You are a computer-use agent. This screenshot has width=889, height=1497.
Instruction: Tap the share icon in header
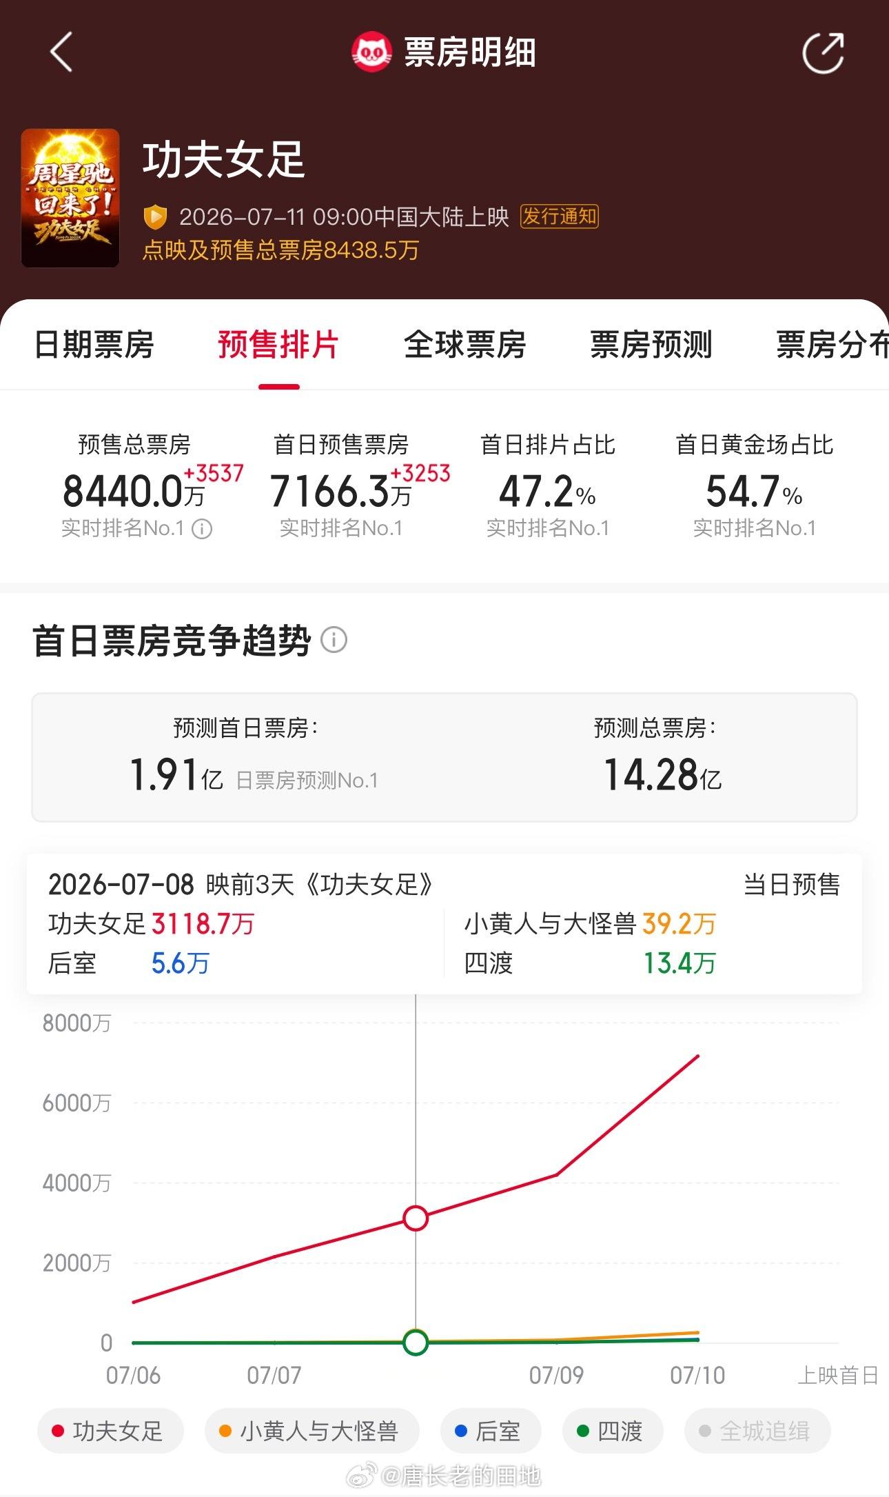824,52
